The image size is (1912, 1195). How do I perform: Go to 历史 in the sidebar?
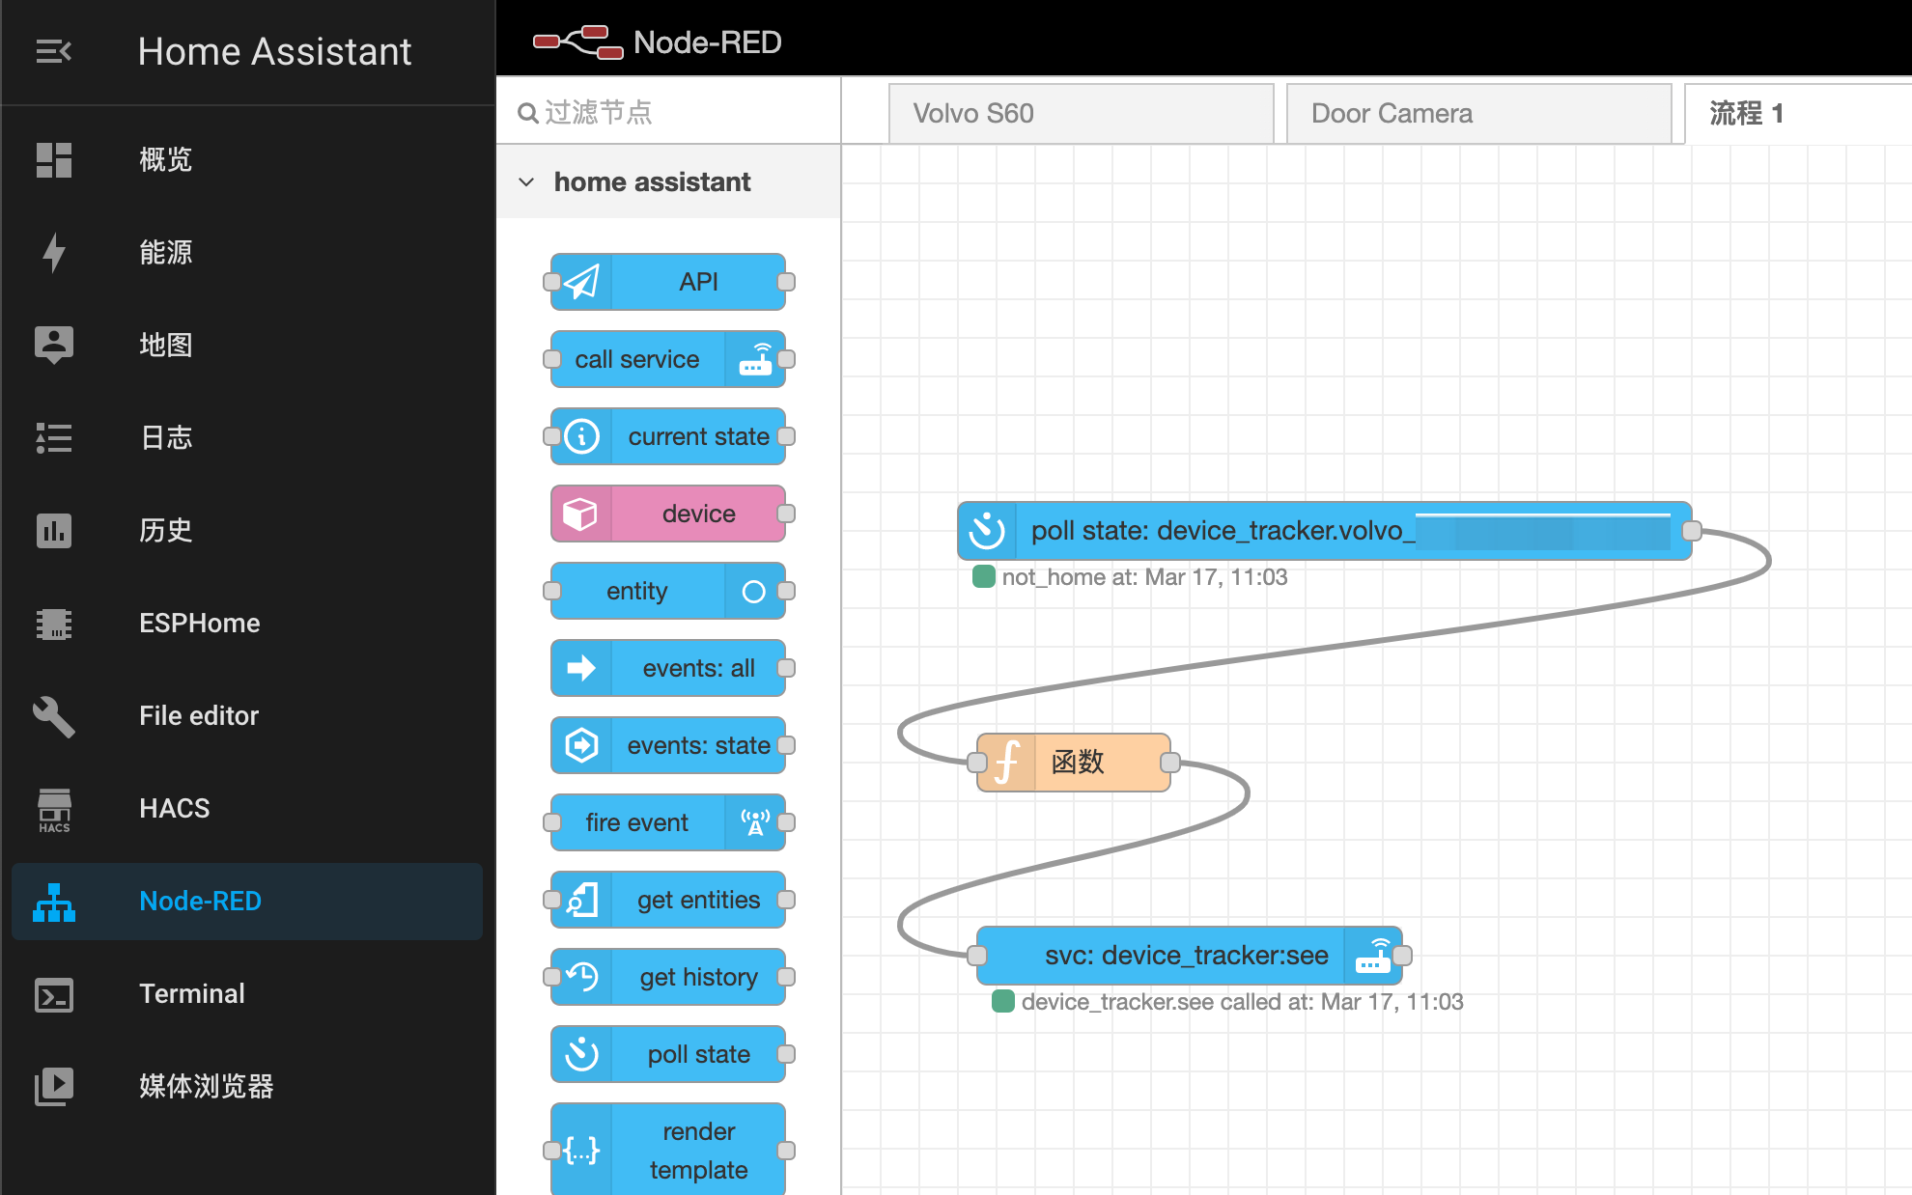point(247,531)
